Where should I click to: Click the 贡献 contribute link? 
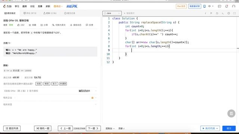[121, 128]
